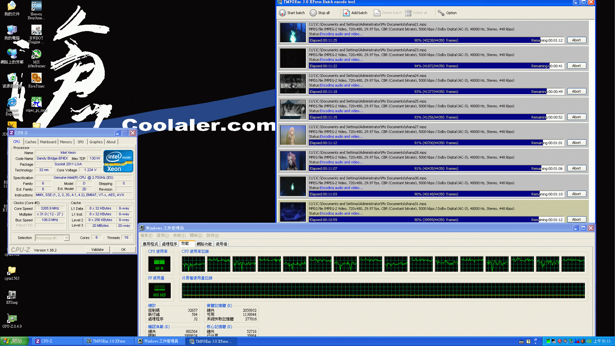Open the 應用程式 tab in Task Manager
This screenshot has width=615, height=346.
(x=150, y=244)
